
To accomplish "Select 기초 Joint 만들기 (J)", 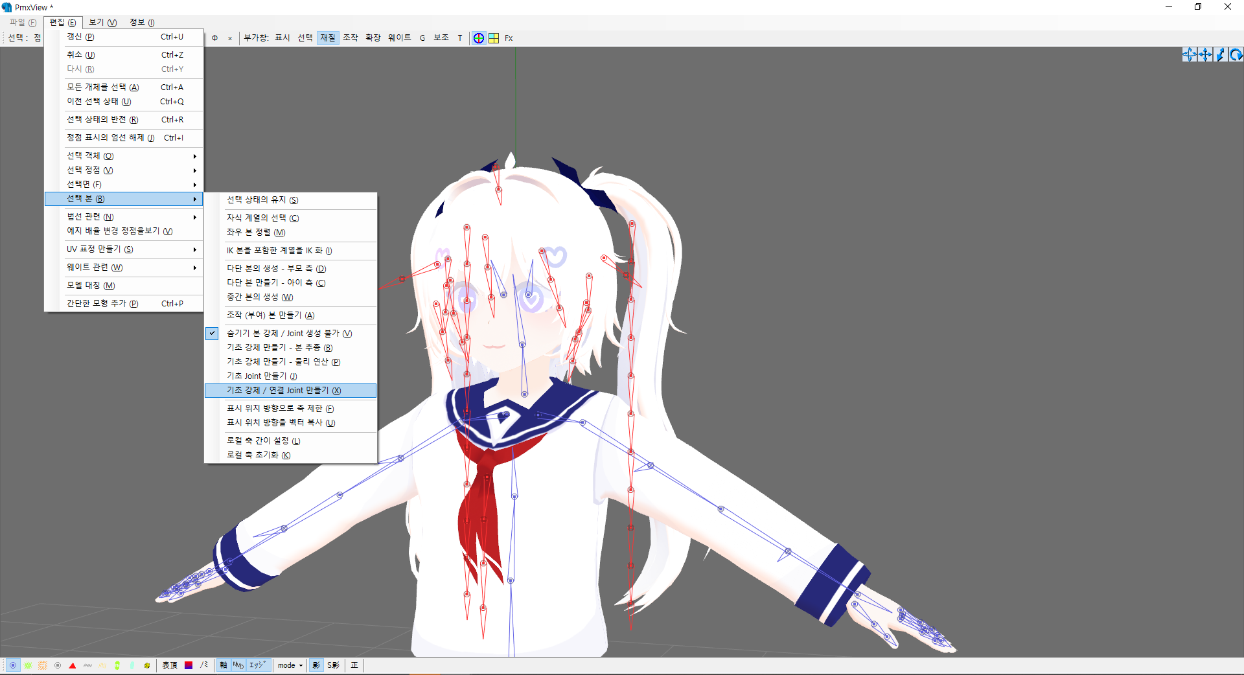I will pyautogui.click(x=290, y=376).
